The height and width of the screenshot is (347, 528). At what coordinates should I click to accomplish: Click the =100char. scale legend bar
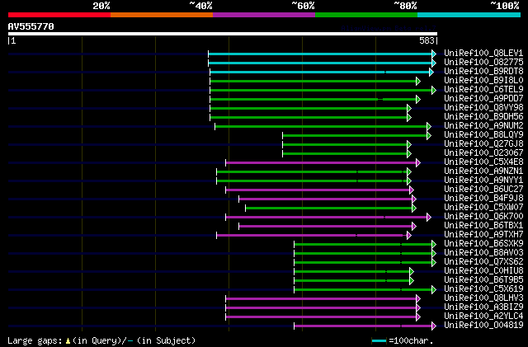[379, 341]
